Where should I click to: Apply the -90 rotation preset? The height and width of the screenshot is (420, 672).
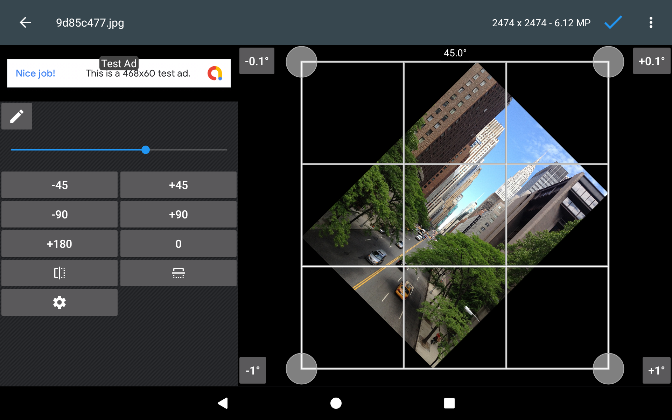coord(59,214)
